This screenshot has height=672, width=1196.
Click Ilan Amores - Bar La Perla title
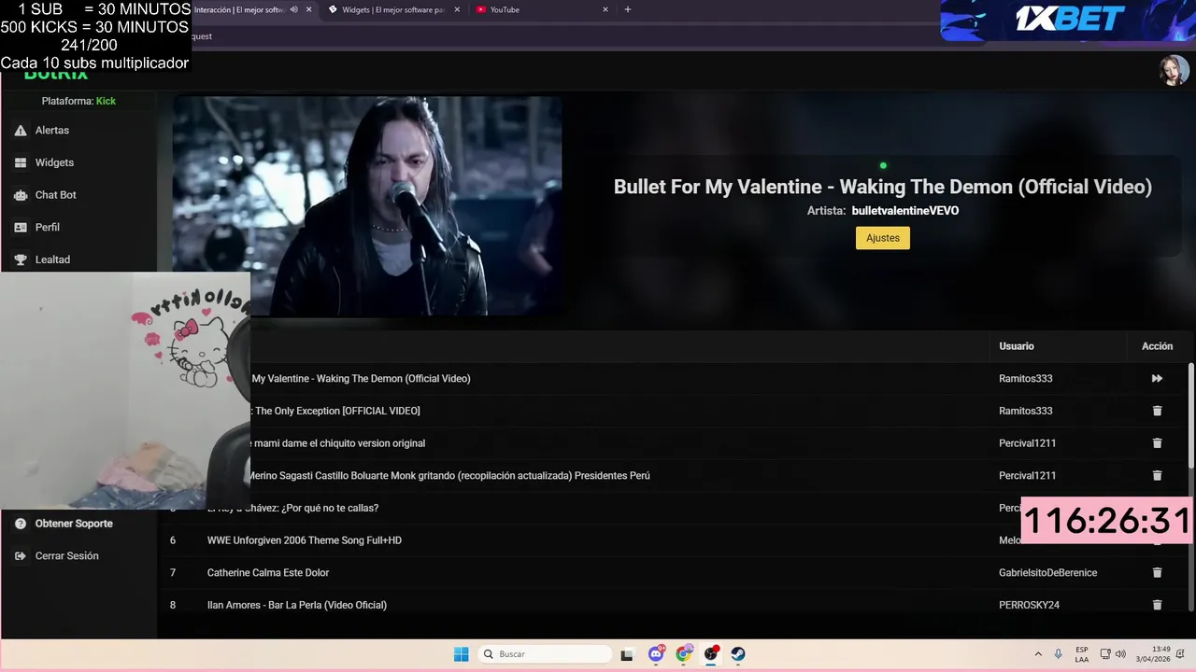[x=297, y=605]
